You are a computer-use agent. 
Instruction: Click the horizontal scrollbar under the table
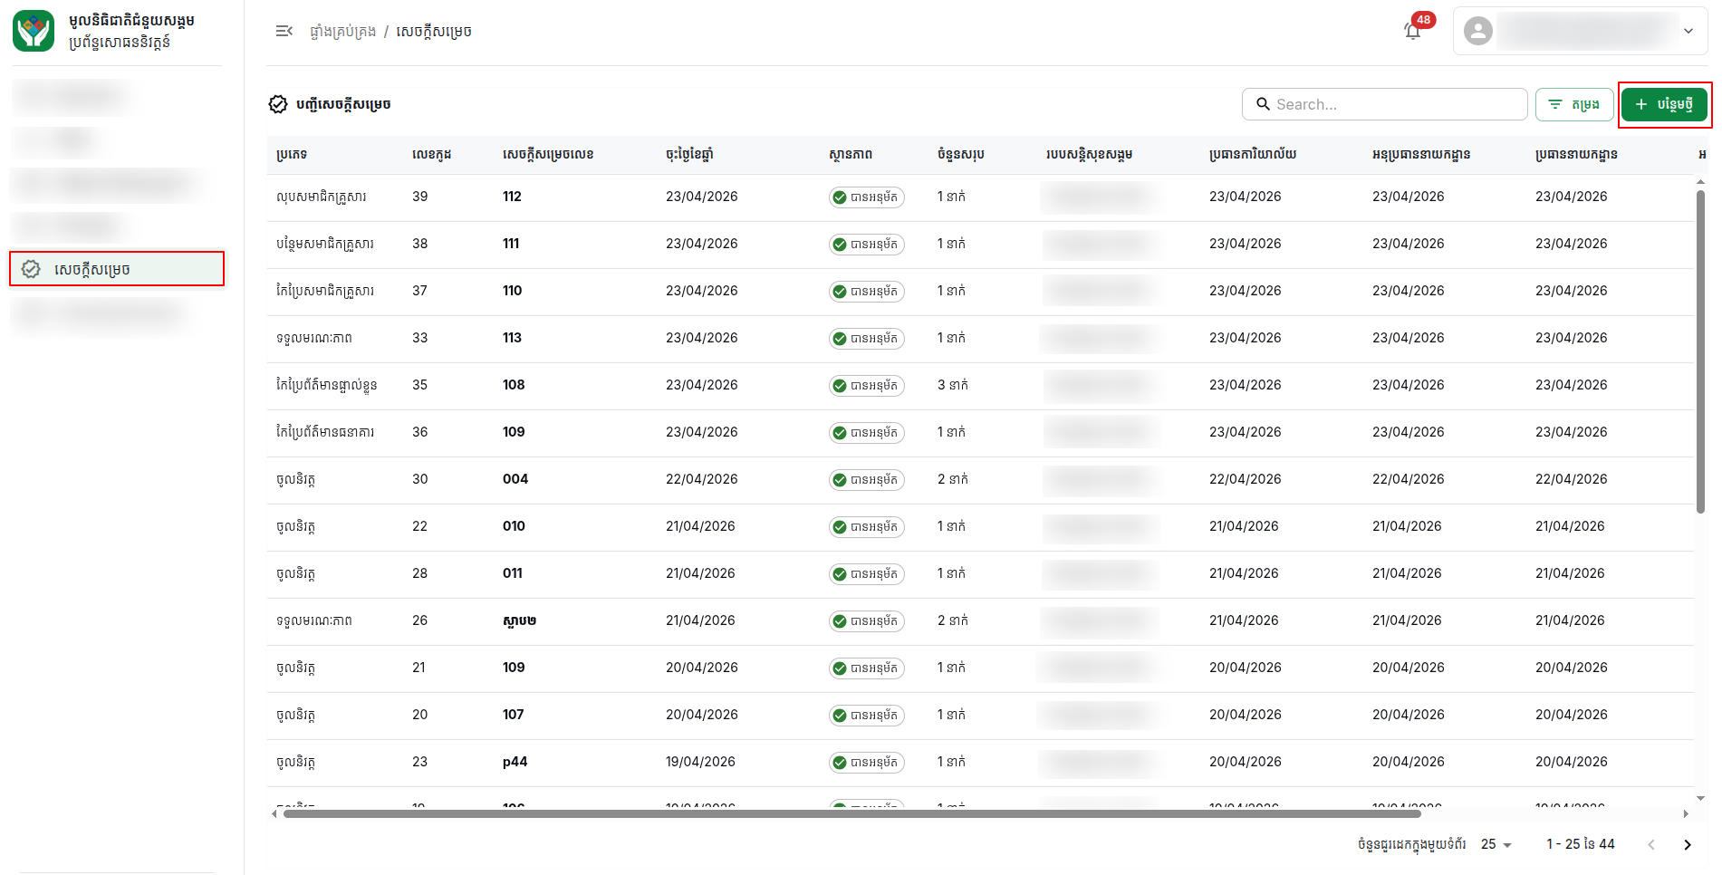851,813
